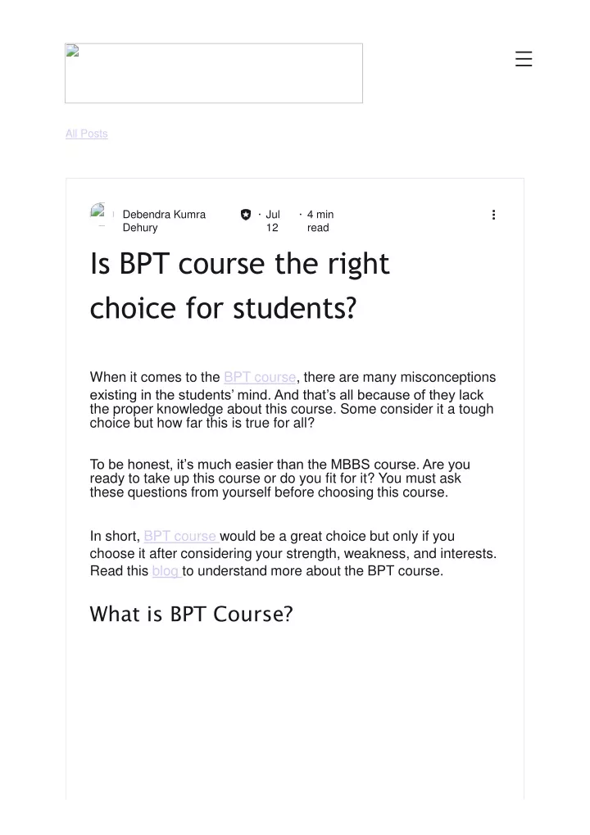Viewport: 590px width, 835px height.
Task: Click the '4 min read' label
Action: click(x=320, y=221)
